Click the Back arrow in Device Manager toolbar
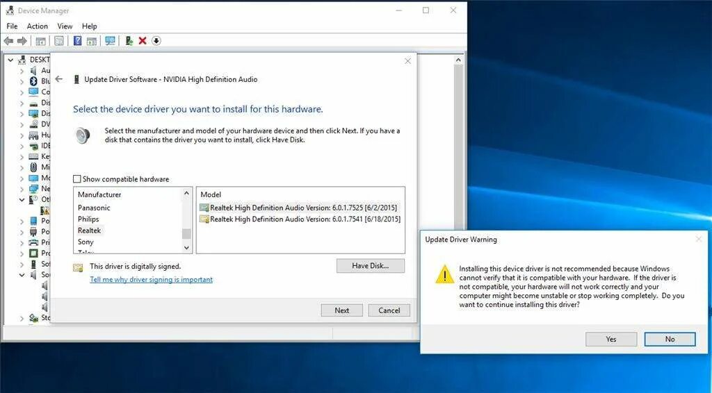The image size is (712, 393). (x=8, y=41)
